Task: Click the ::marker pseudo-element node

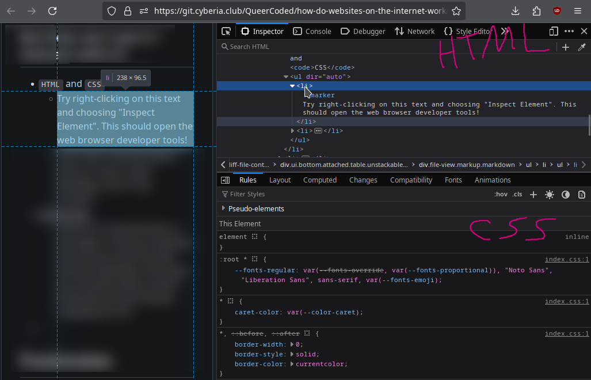Action: (319, 96)
